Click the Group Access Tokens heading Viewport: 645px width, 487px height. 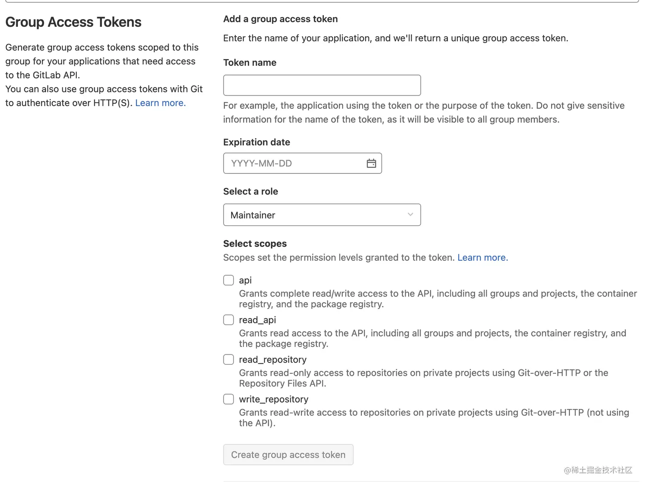click(x=73, y=22)
